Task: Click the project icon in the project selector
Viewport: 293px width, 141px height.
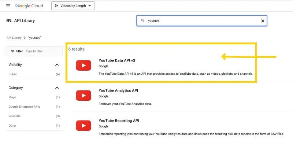Action: (x=56, y=6)
